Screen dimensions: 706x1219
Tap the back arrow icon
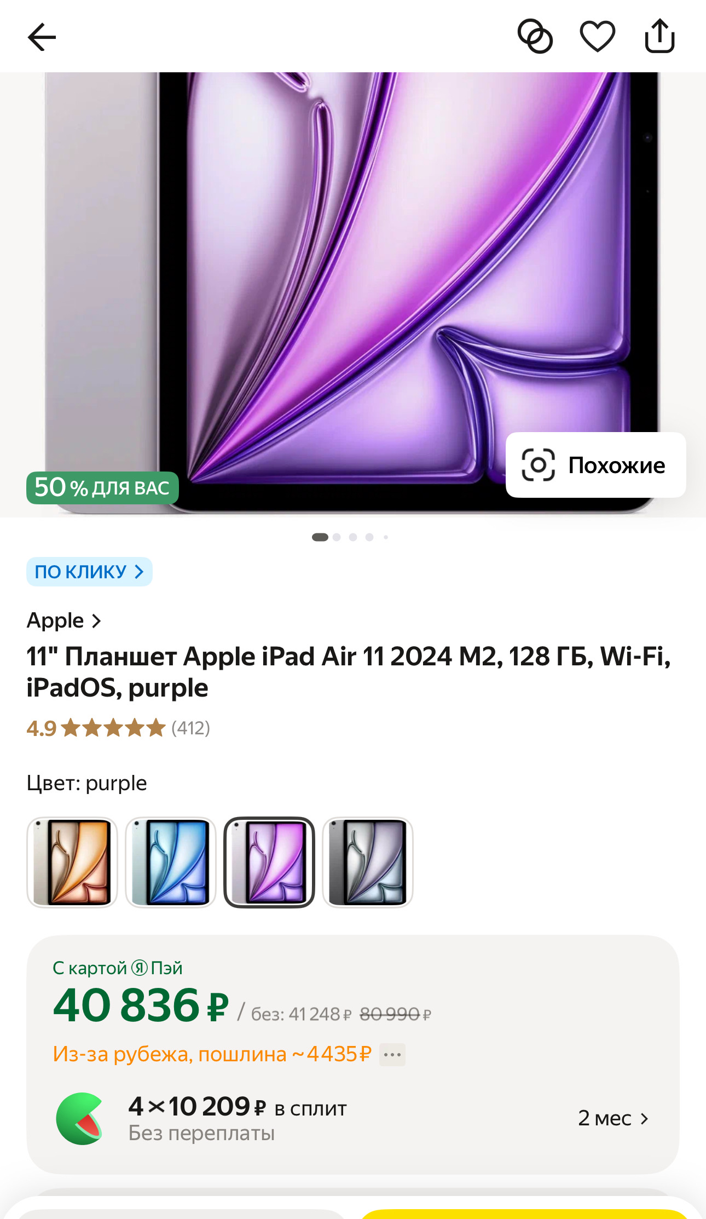(x=42, y=37)
